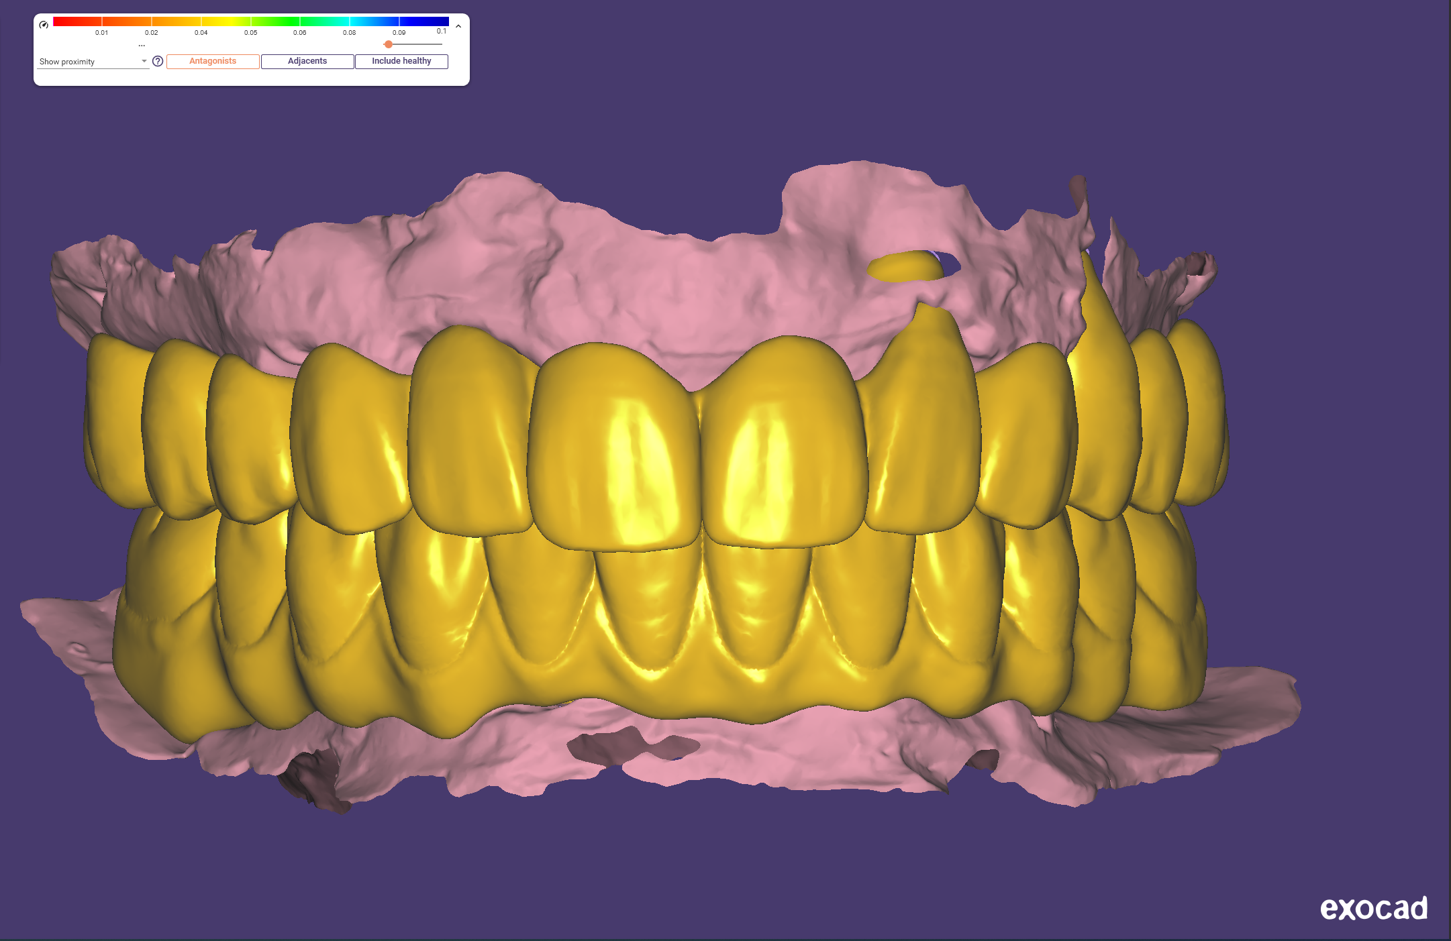
Task: Click the three-dot ellipsis under the scale
Action: (142, 45)
